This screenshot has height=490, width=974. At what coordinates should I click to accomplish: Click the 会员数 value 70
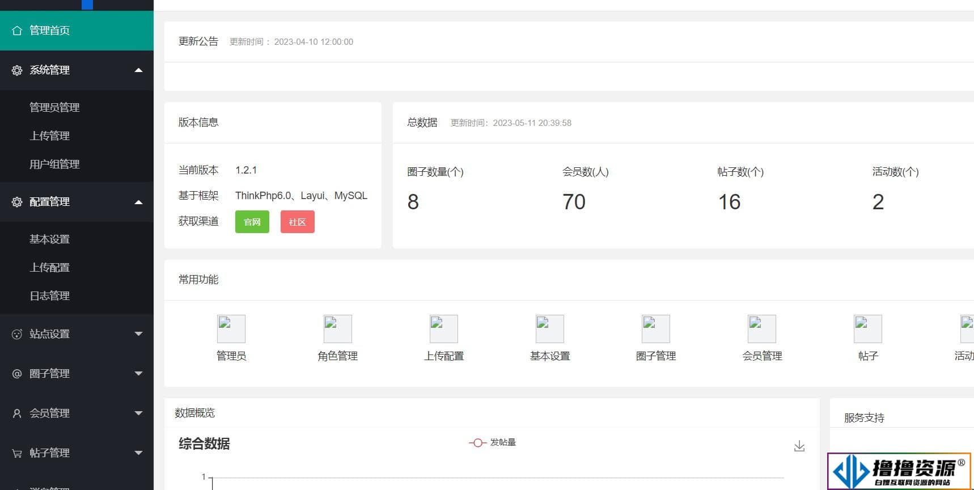click(x=574, y=202)
